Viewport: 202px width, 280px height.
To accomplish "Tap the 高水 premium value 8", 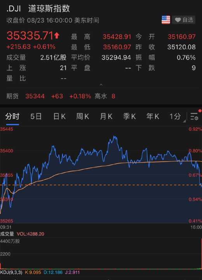I will point(113,96).
